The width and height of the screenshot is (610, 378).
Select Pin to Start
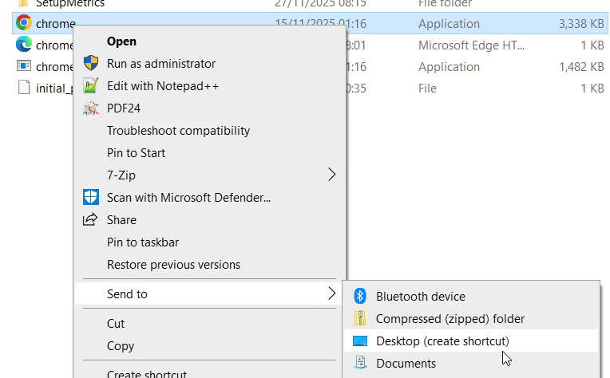pos(136,152)
